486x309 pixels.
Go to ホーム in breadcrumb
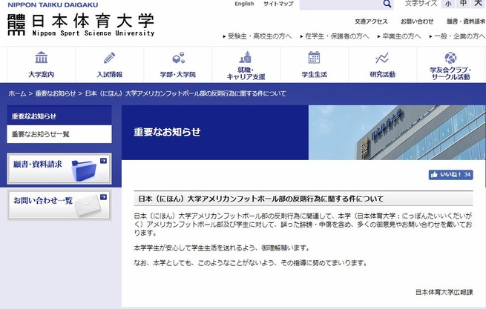(17, 93)
